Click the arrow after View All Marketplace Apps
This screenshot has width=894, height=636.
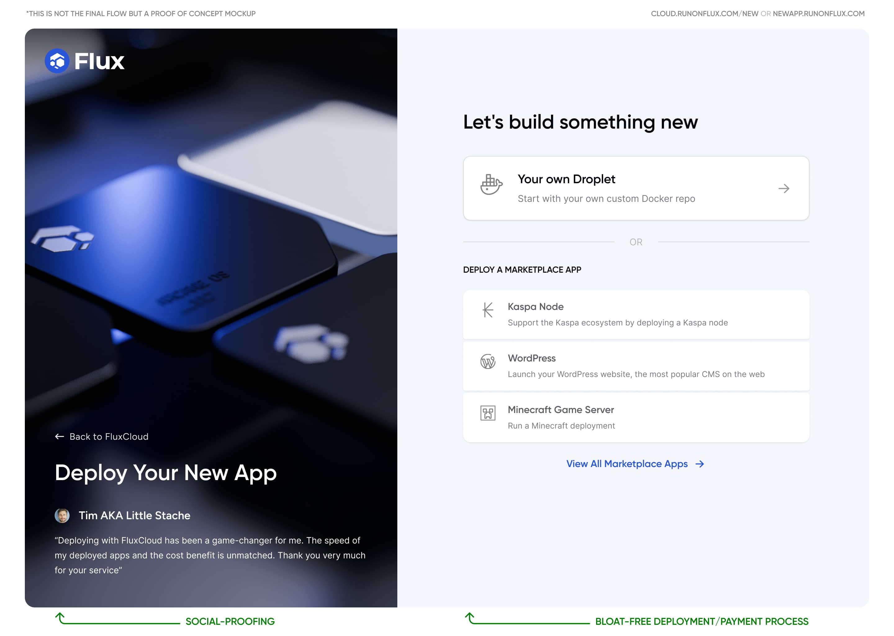(699, 464)
